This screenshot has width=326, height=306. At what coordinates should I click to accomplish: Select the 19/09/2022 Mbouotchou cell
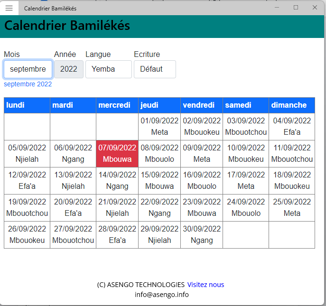27,208
